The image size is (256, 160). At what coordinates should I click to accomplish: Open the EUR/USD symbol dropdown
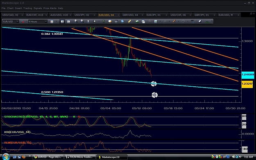(18, 22)
